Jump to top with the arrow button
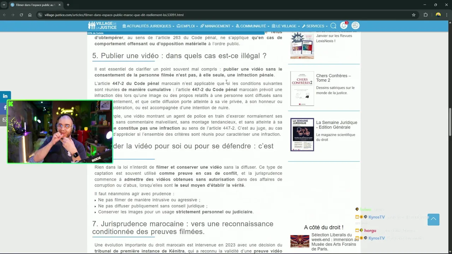 pos(433,219)
